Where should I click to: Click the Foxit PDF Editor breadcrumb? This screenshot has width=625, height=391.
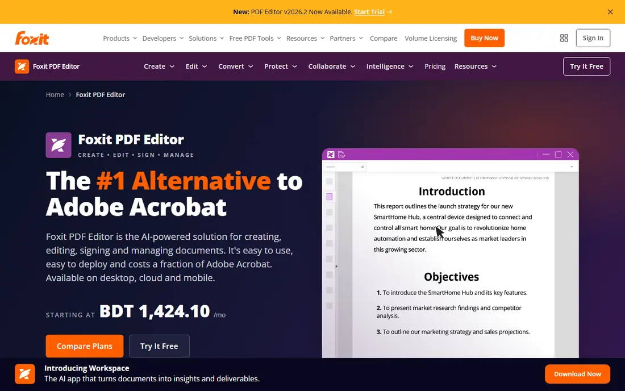(101, 94)
